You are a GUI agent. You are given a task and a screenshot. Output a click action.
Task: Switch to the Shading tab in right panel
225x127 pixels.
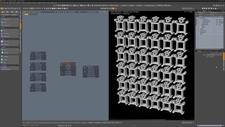point(204,11)
